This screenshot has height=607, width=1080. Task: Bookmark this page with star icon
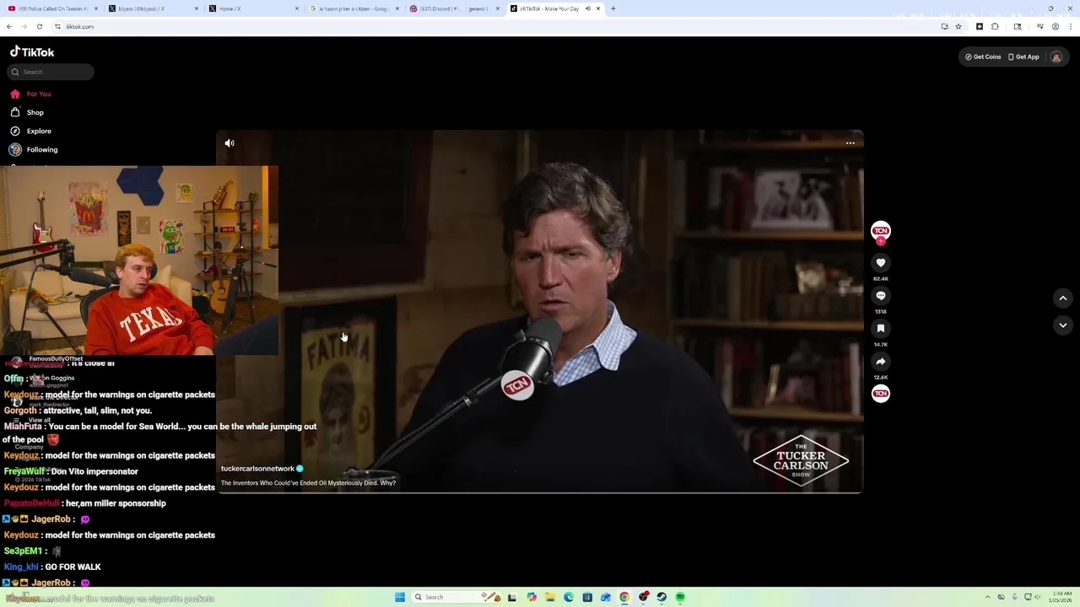coord(958,26)
